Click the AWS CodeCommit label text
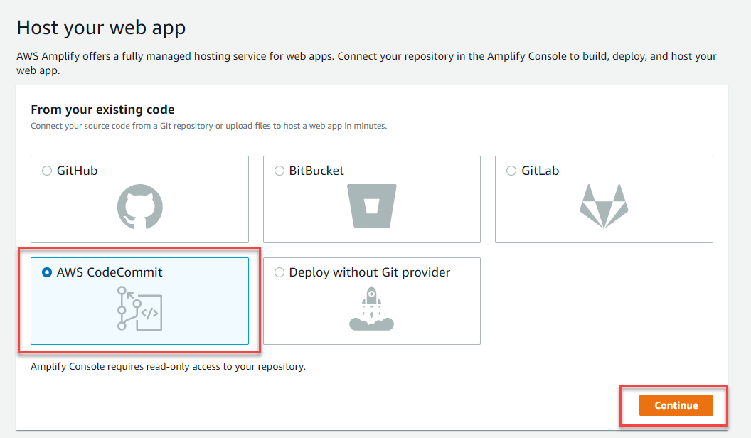This screenshot has height=438, width=751. pos(111,272)
